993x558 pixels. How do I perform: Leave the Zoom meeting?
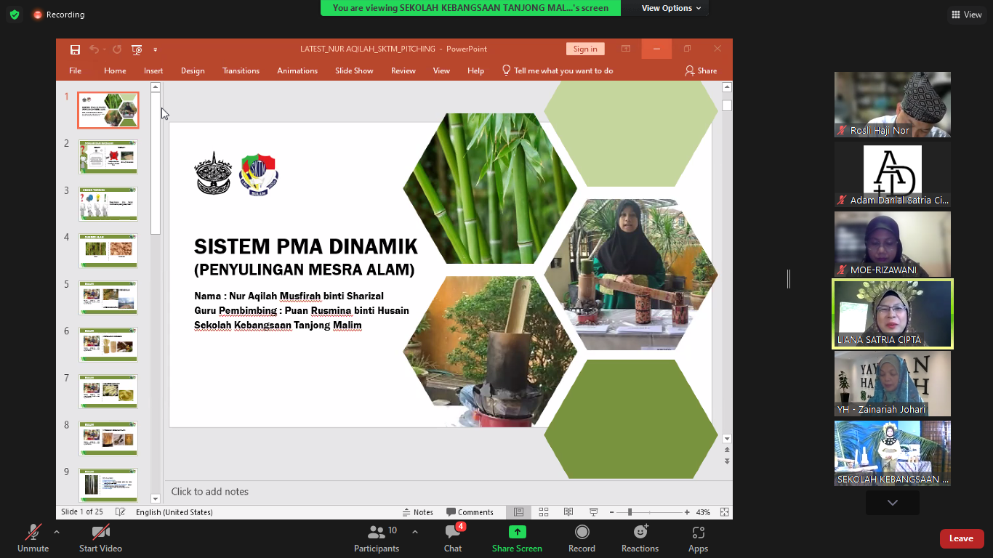pyautogui.click(x=961, y=538)
